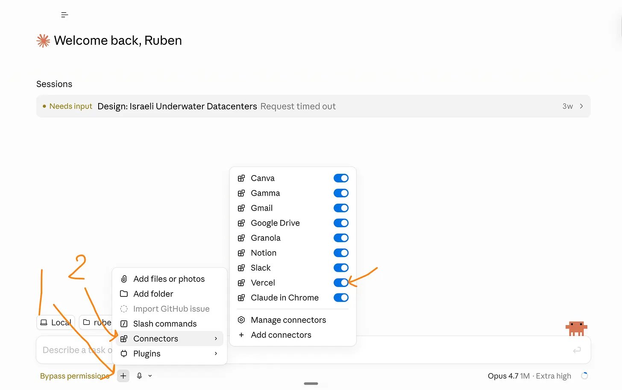Open the dropdown arrow beside the microphone

coord(150,376)
